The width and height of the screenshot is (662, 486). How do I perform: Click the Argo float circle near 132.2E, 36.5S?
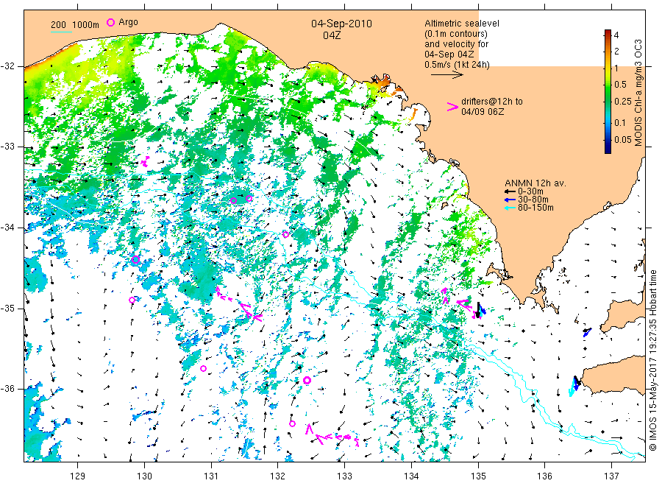pos(292,423)
